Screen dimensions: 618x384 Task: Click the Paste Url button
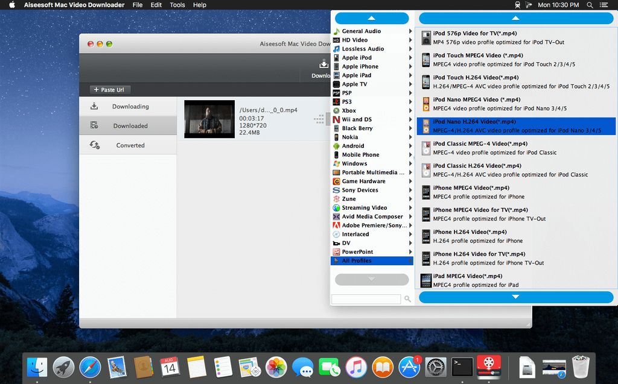coord(109,90)
